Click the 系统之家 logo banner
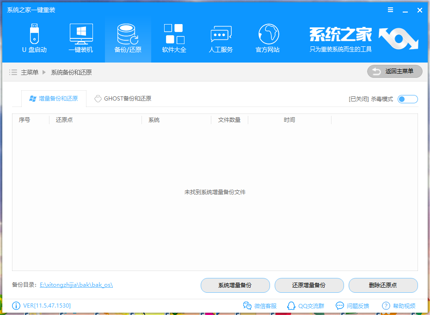 pos(363,38)
